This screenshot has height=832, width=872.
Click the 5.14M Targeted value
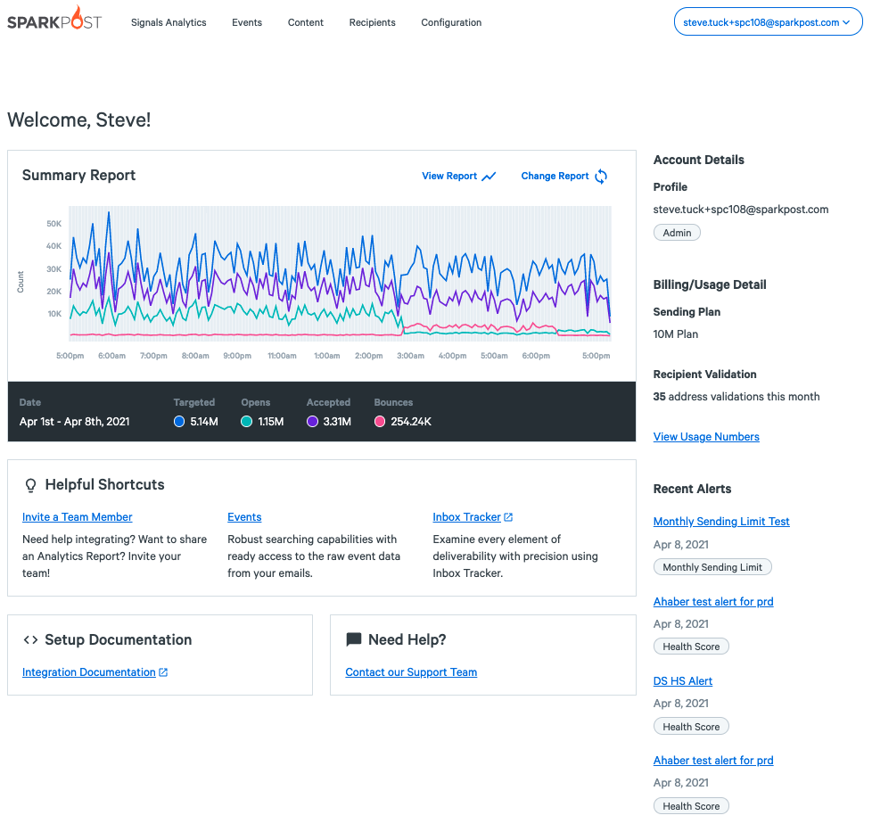click(x=204, y=422)
